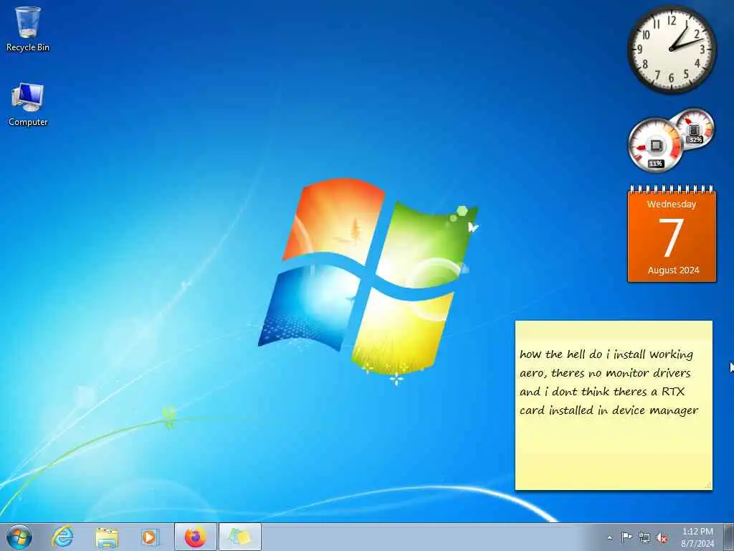Viewport: 734px width, 551px height.
Task: Show hidden tray icons arrow
Action: coord(609,537)
